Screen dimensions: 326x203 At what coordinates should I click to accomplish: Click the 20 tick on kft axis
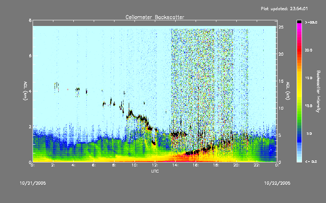281,54
